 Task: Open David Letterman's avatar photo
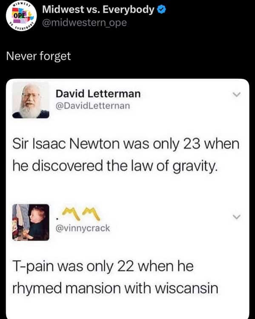point(31,100)
